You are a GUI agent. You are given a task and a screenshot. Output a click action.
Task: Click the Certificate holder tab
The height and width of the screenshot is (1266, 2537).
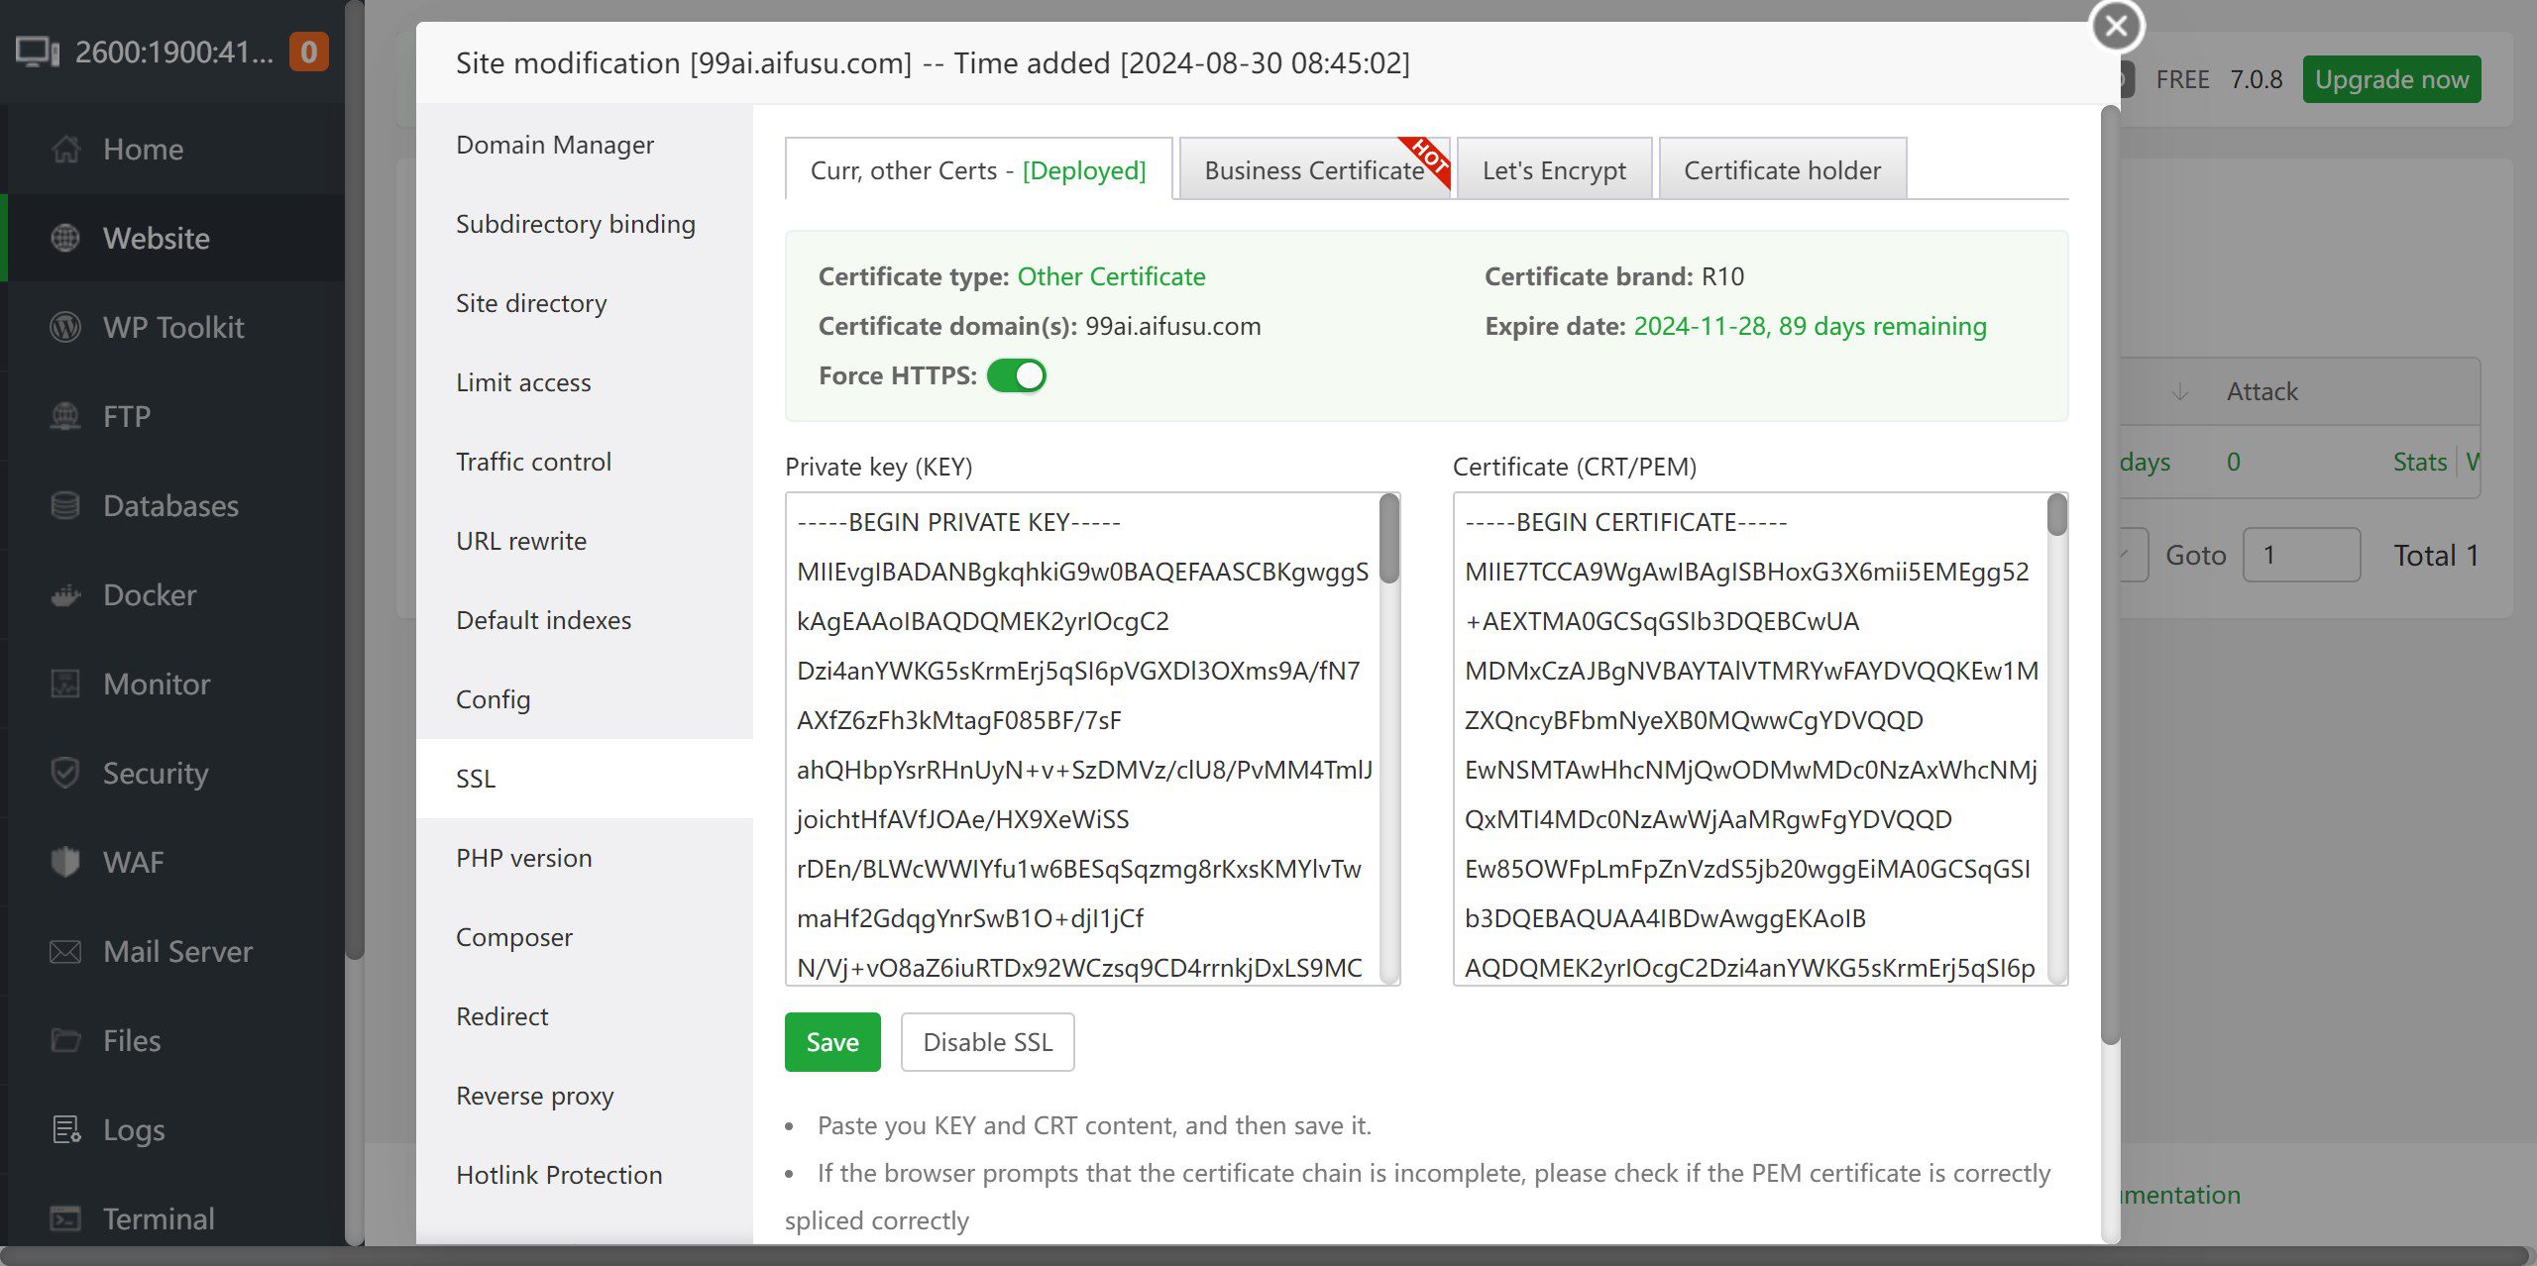(1780, 168)
